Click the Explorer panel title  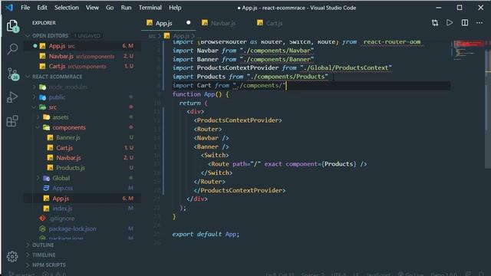[x=44, y=23]
